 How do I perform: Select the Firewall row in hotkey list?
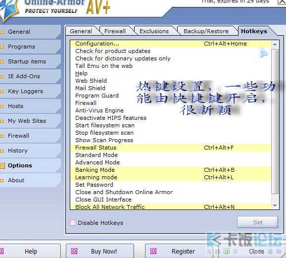point(171,103)
